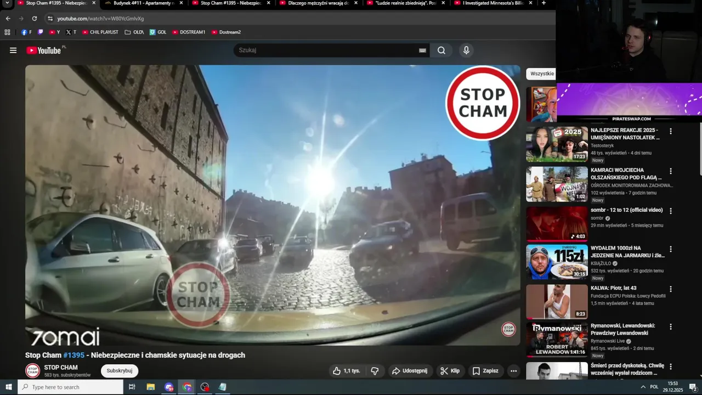
Task: Switch to Dlaczego mężczyźni wracają tab
Action: [x=318, y=3]
